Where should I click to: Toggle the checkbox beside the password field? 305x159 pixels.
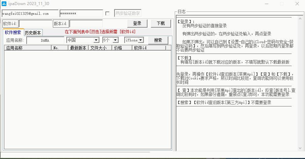(x=107, y=14)
